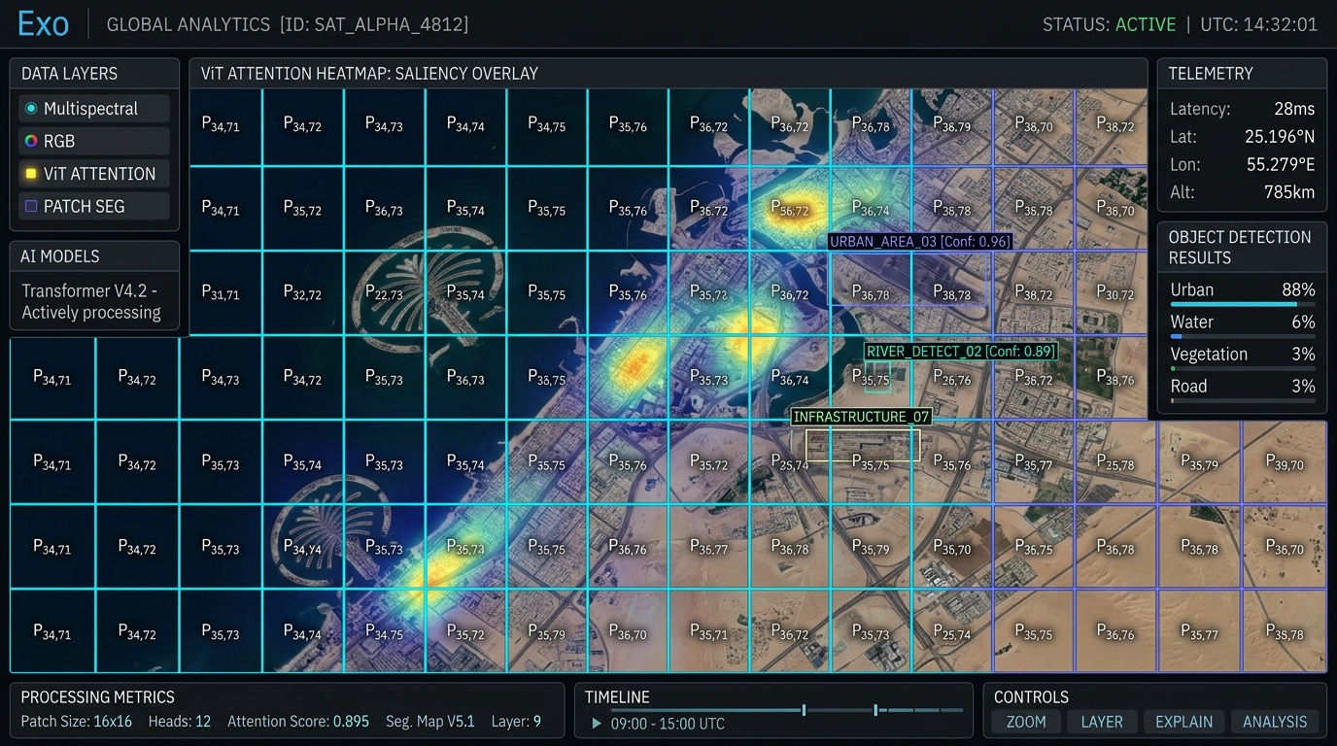The height and width of the screenshot is (746, 1337).
Task: Click the ANALYSIS button
Action: tap(1275, 722)
